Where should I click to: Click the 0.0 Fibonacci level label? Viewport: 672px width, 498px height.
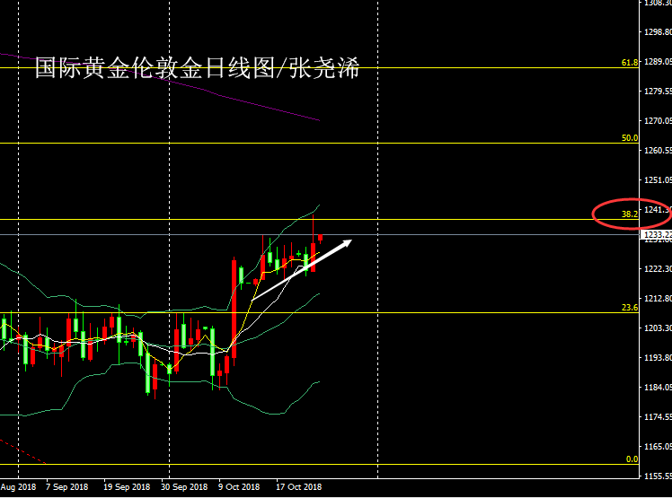tap(632, 459)
